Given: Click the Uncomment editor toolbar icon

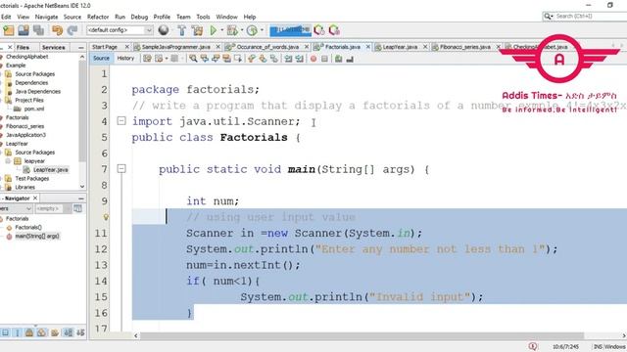Looking at the screenshot, I should pyautogui.click(x=350, y=59).
